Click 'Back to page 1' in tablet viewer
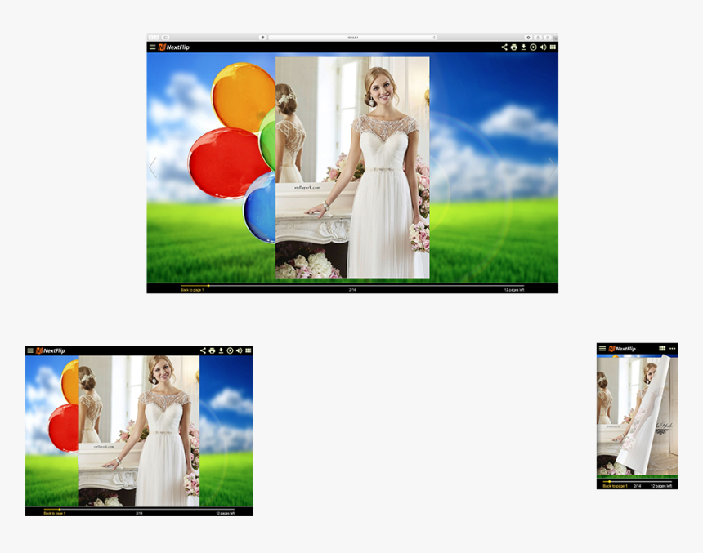Screen dimensions: 703x553 pyautogui.click(x=54, y=514)
